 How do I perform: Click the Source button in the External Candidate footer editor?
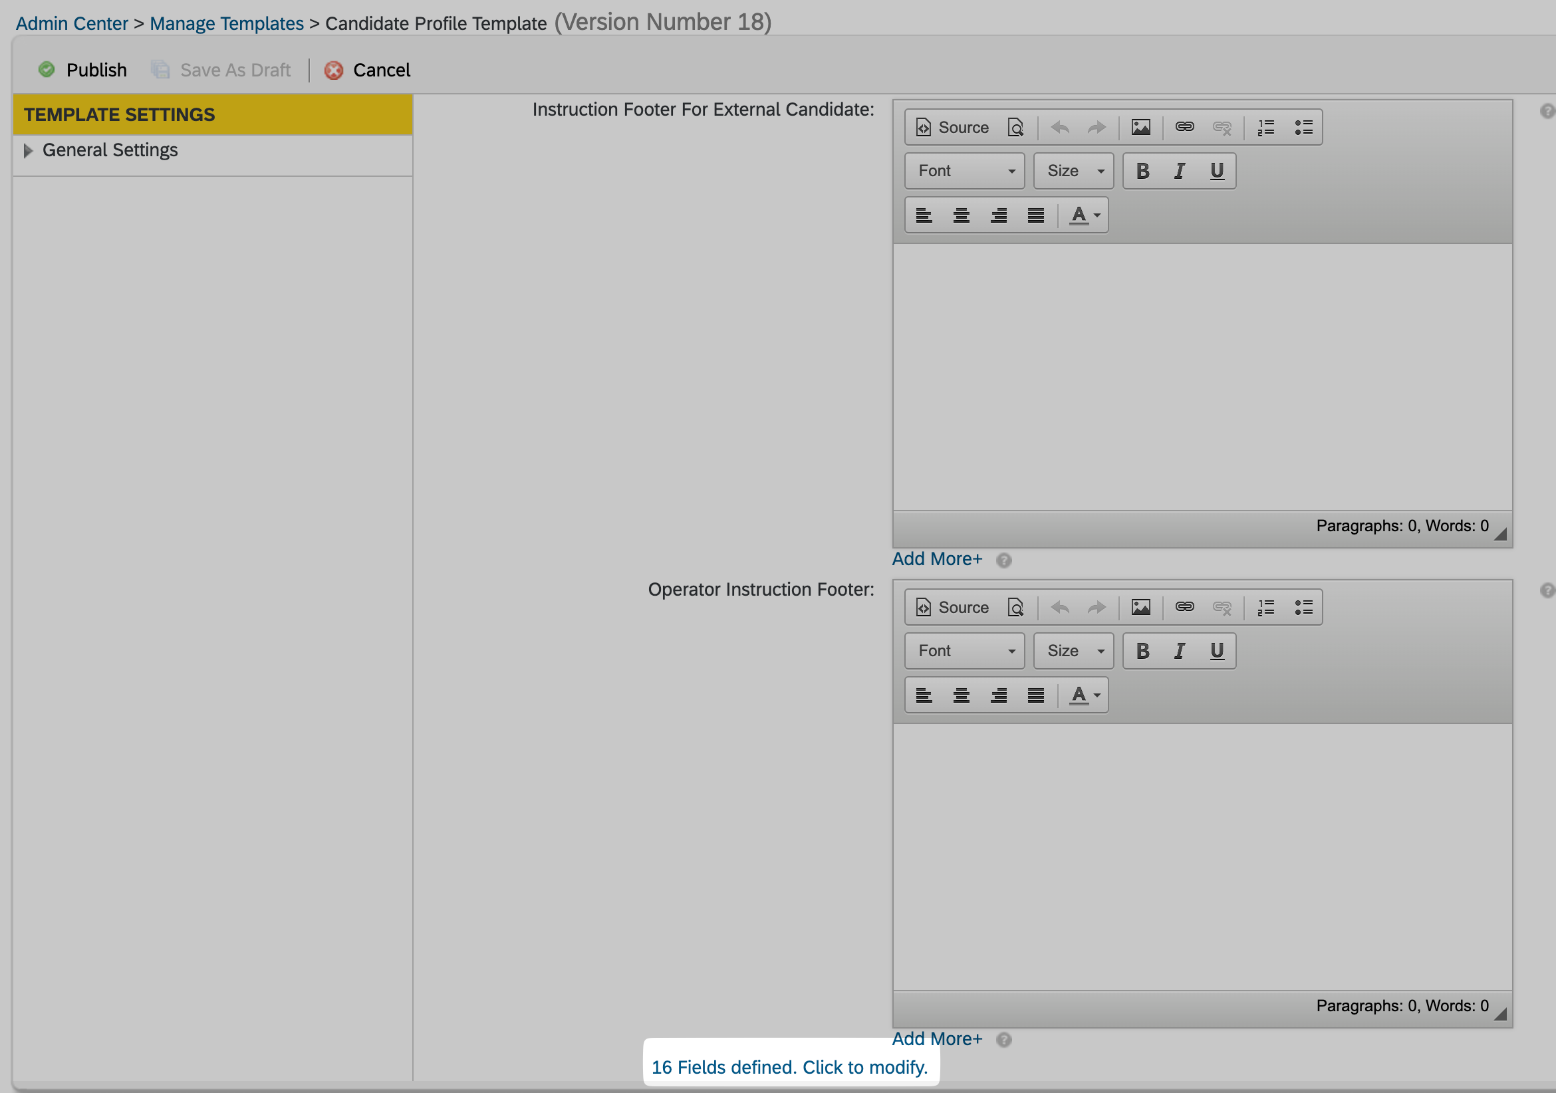click(952, 128)
